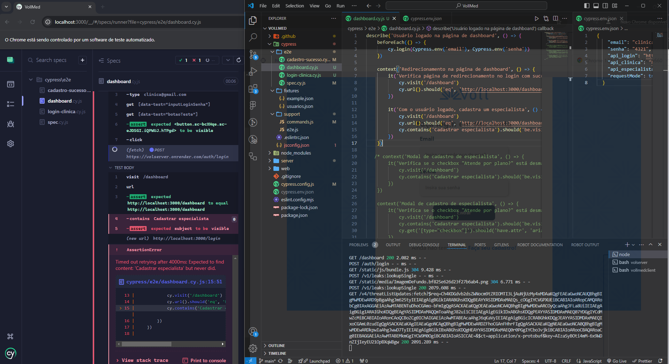Open the Run menu in VS Code
Image resolution: width=669 pixels, height=364 pixels.
[x=340, y=6]
